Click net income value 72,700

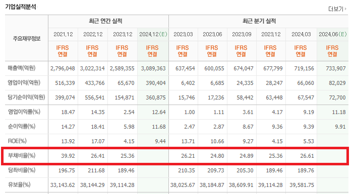pos(337,98)
